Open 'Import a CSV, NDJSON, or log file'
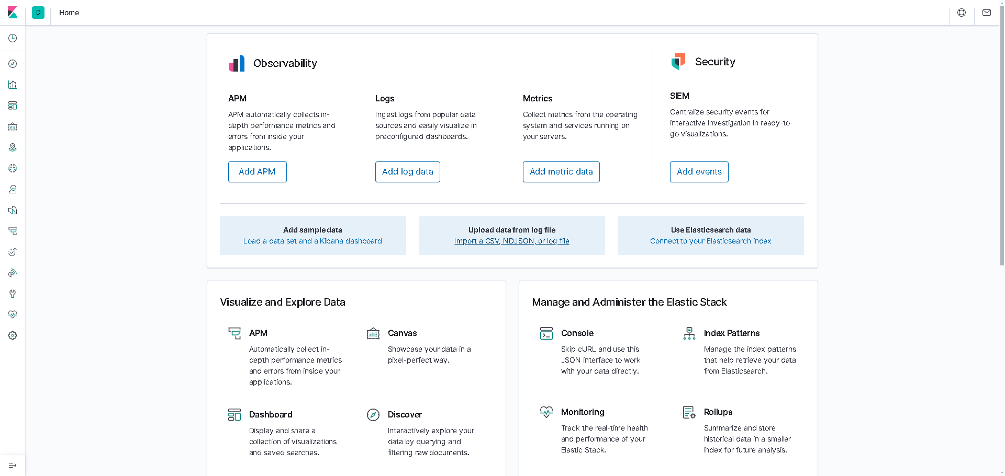Viewport: 1005px width, 476px height. [x=511, y=241]
